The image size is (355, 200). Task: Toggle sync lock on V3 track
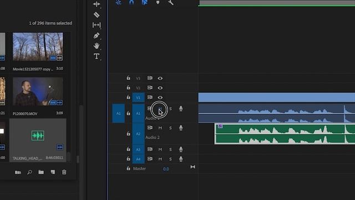click(150, 78)
